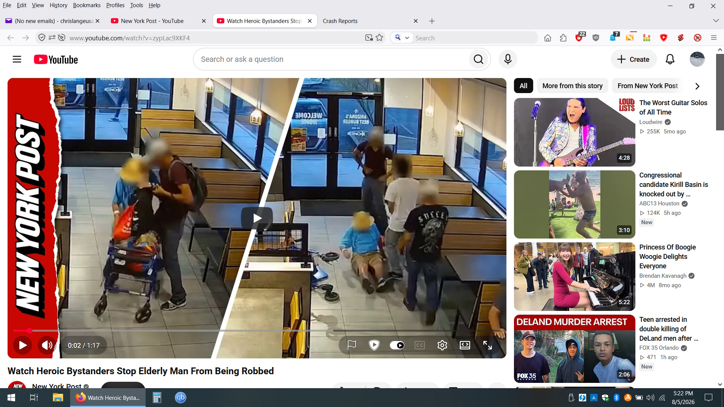Enter full screen mode

(488, 345)
